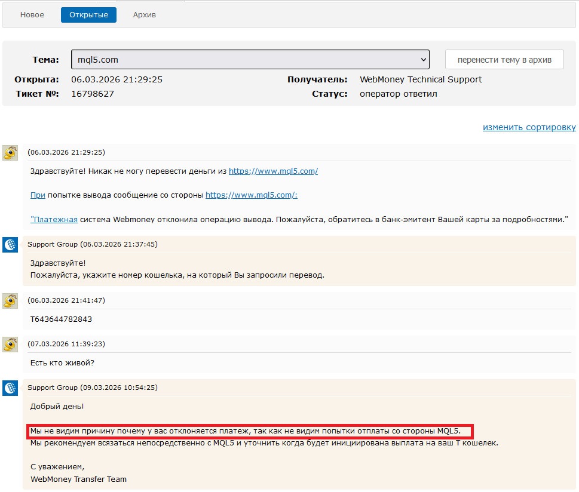The image size is (579, 492).
Task: Click the line Пожалуйста, укажите номер кошелька
Action: 177,275
